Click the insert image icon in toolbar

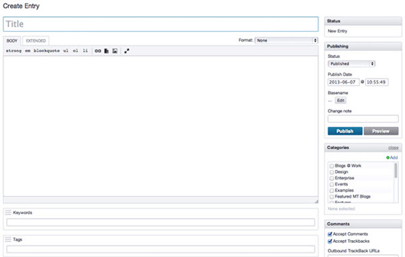pyautogui.click(x=115, y=51)
